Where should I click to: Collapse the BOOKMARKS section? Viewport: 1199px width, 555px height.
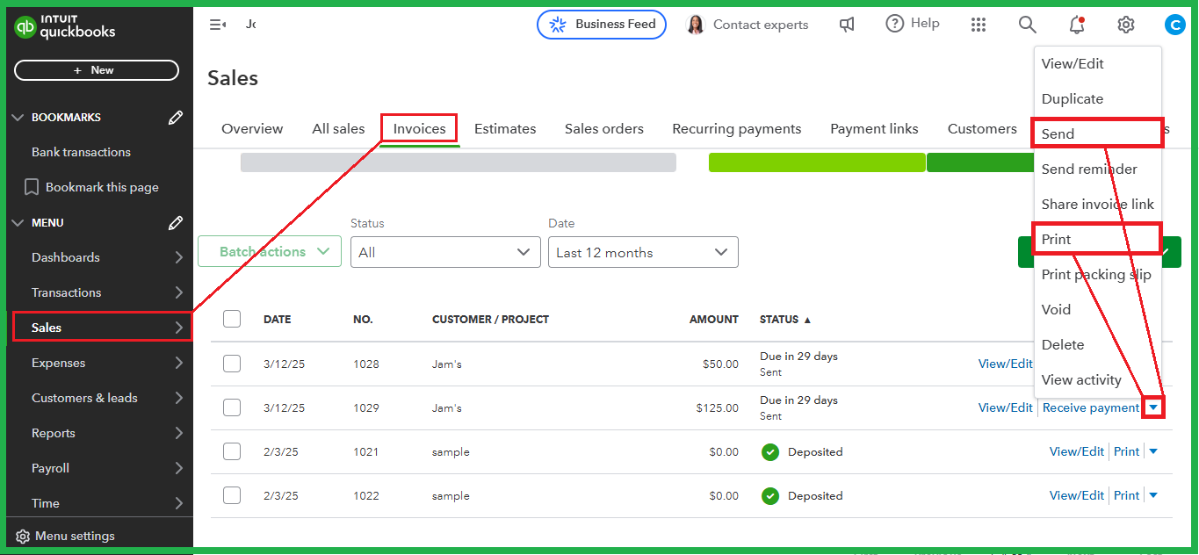point(18,118)
